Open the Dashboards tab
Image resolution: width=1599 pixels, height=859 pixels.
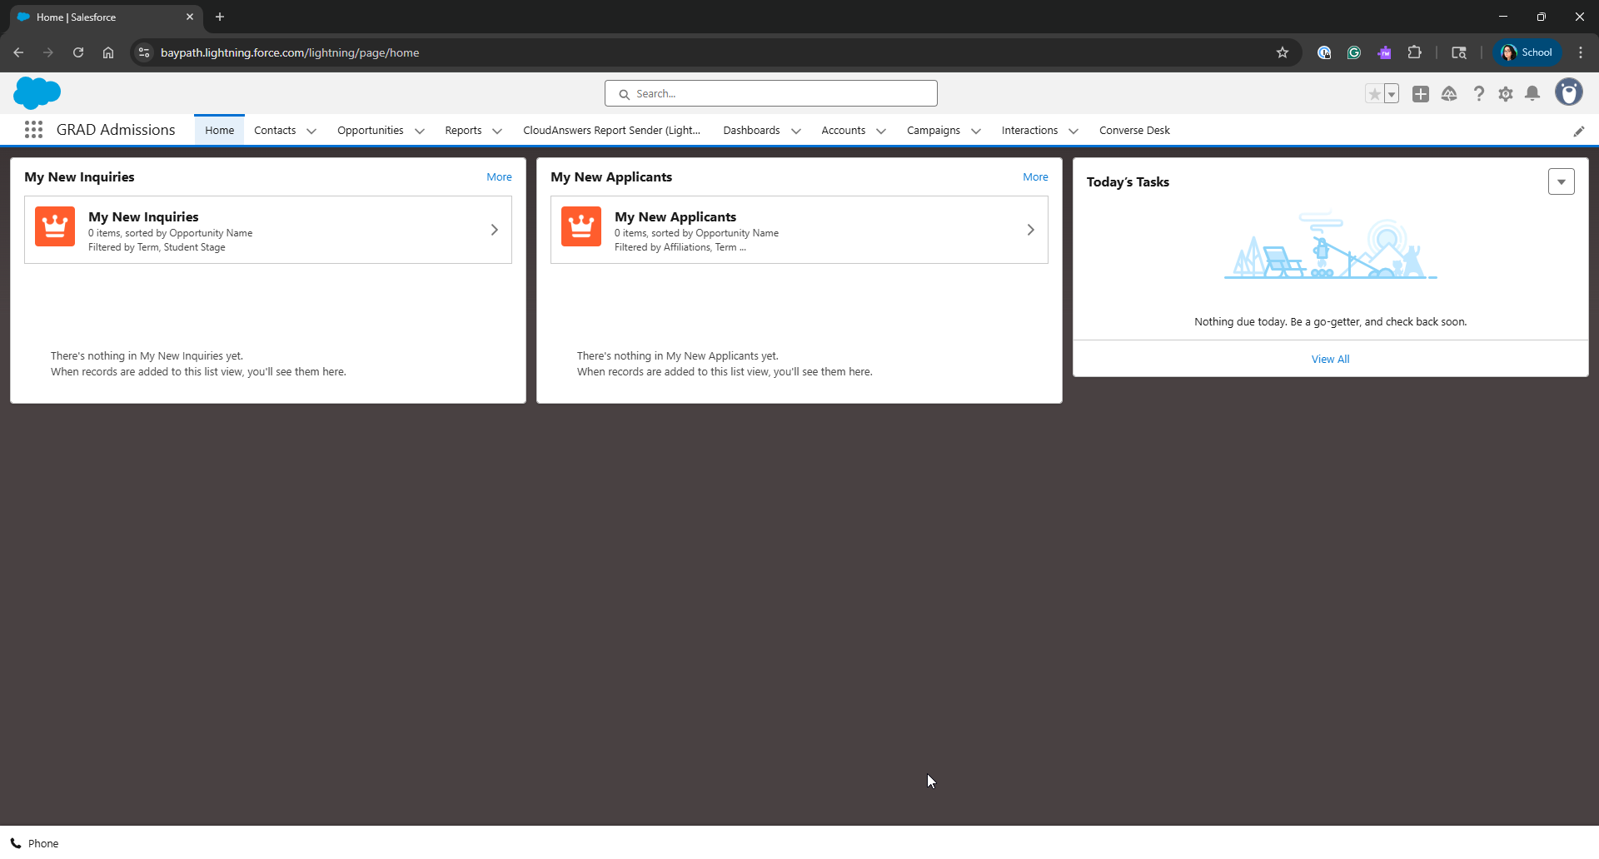pyautogui.click(x=751, y=131)
